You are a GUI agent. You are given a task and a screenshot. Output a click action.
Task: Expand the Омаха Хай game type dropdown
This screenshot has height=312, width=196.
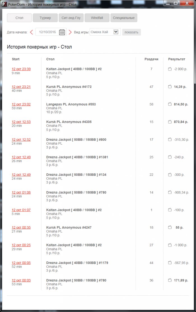[x=116, y=32]
